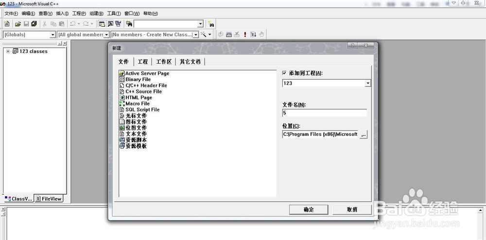486x240 pixels.
Task: Open the Undo history dropdown arrow
Action: coord(79,24)
